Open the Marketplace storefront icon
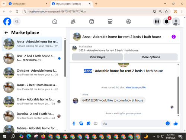This screenshot has height=140, width=186. point(110,22)
